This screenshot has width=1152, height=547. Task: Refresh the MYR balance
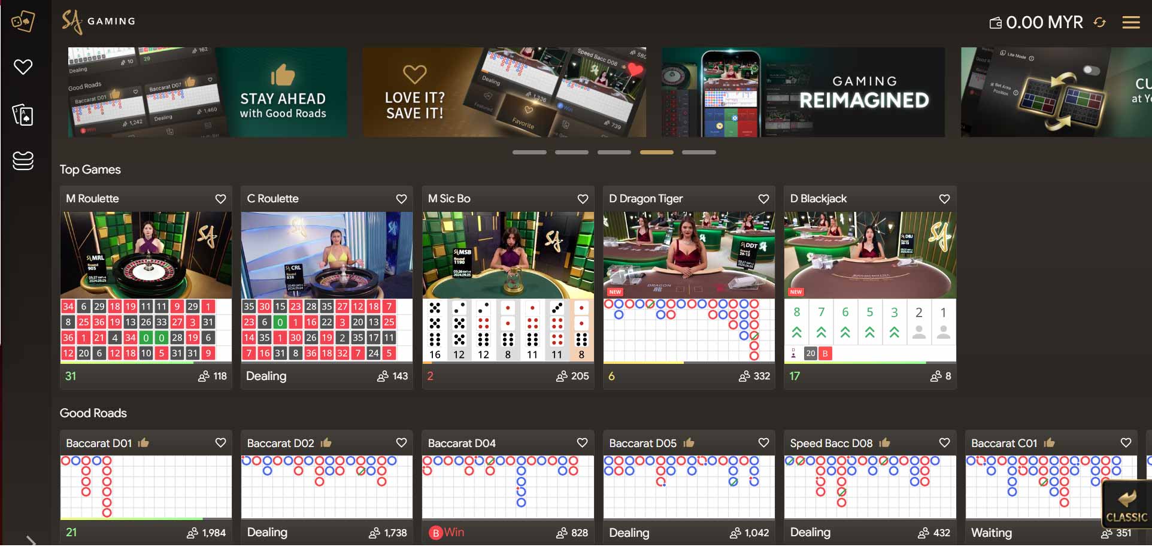pyautogui.click(x=1099, y=23)
